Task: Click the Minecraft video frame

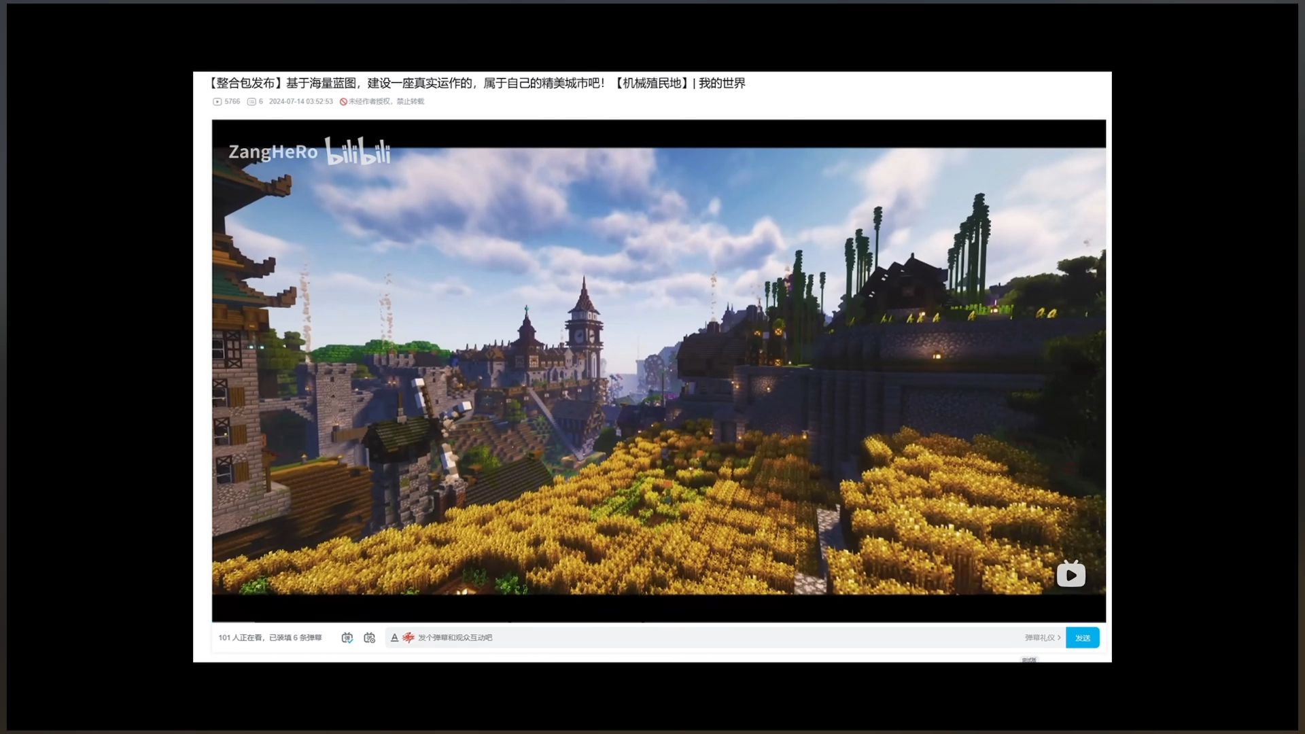Action: 659,370
